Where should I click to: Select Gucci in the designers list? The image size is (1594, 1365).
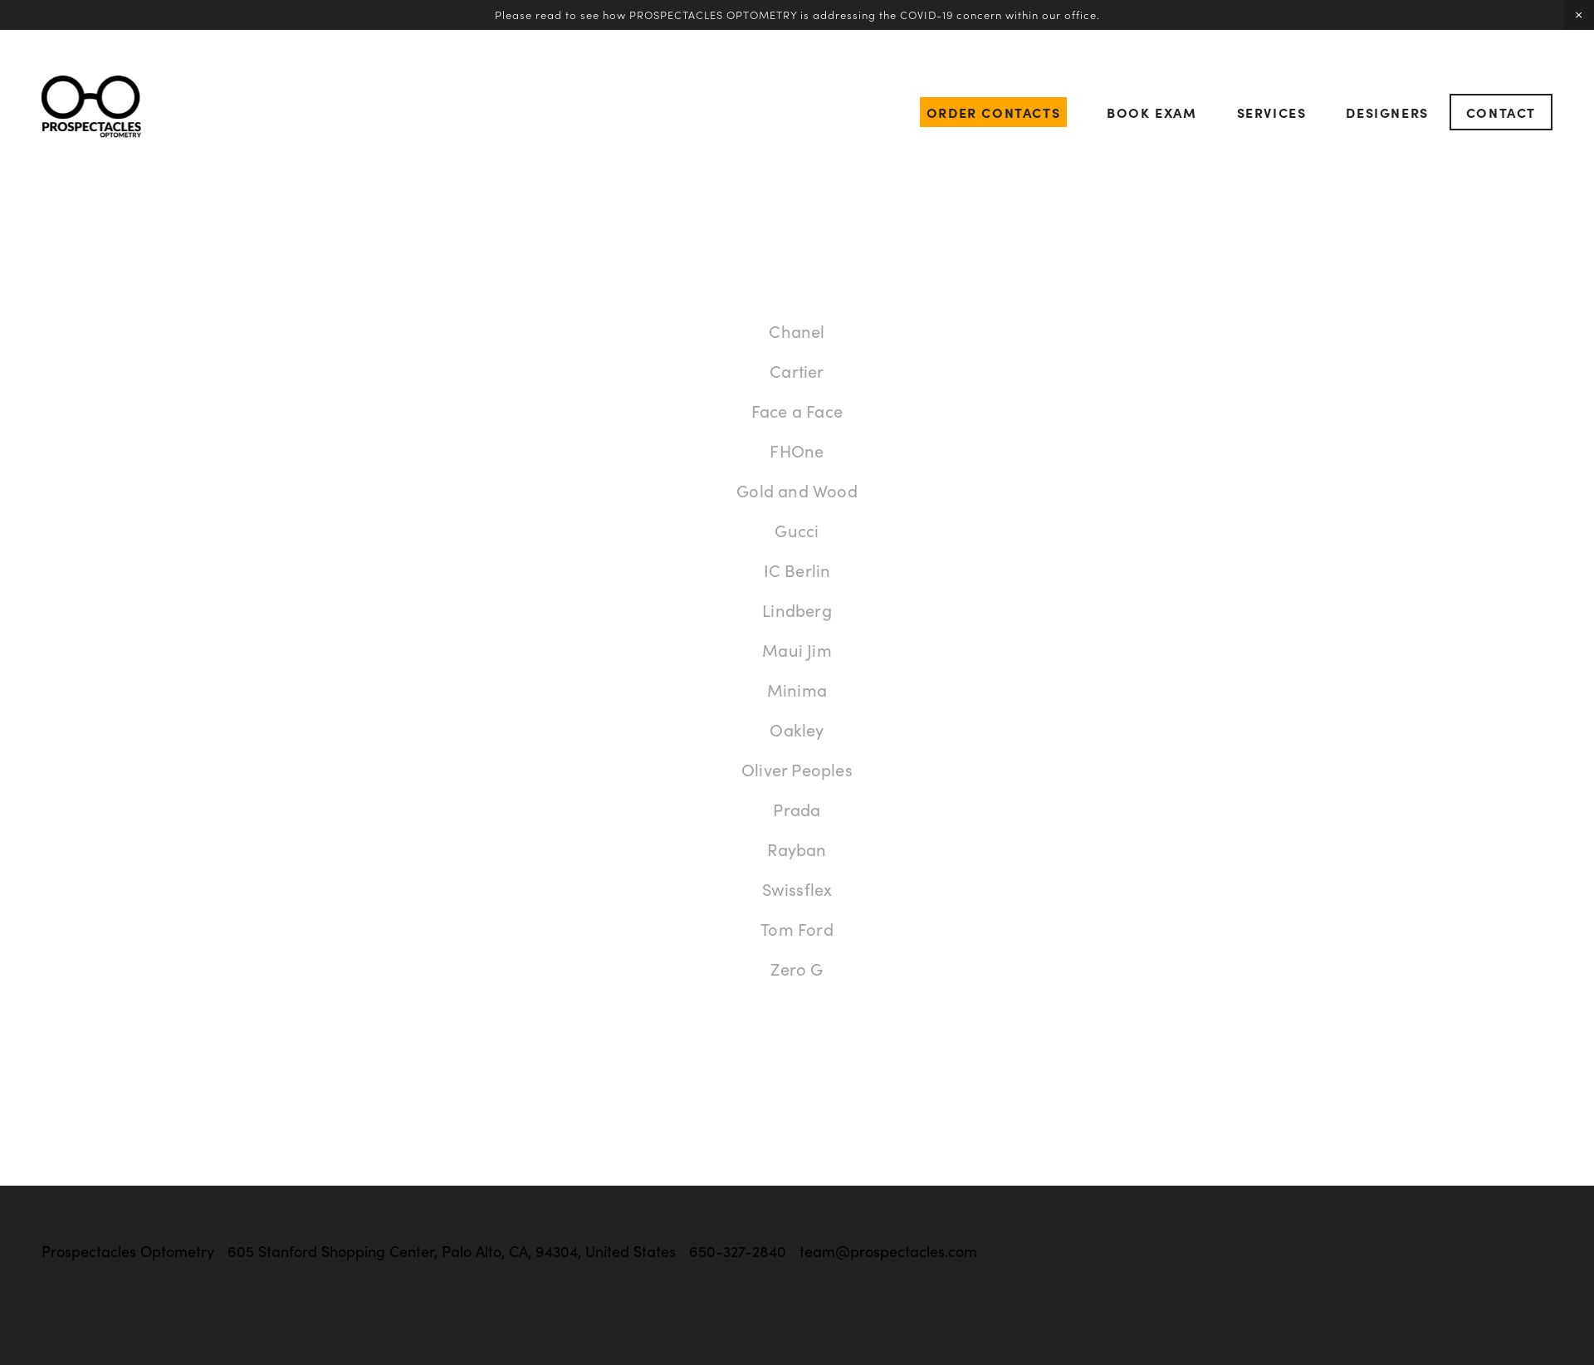click(796, 531)
